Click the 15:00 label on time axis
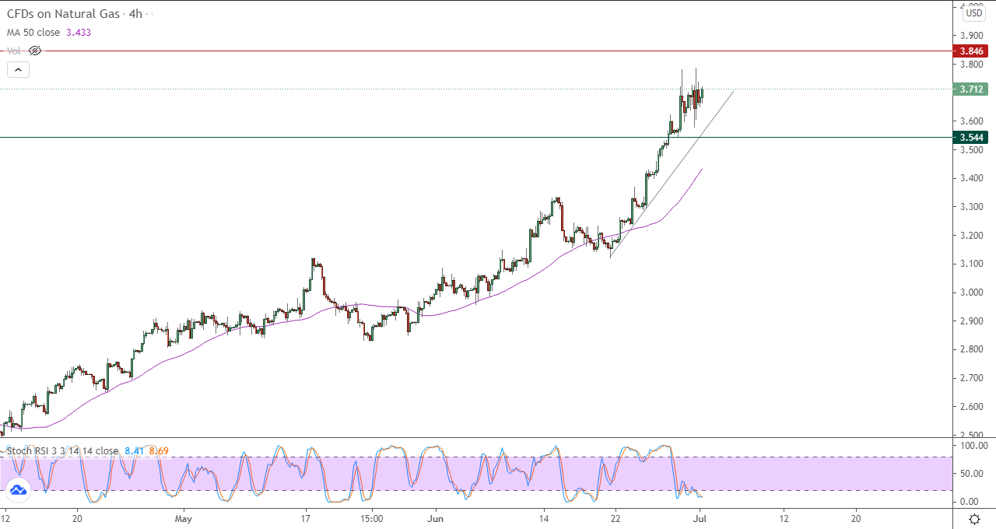Viewport: 996px width, 529px height. pos(372,517)
